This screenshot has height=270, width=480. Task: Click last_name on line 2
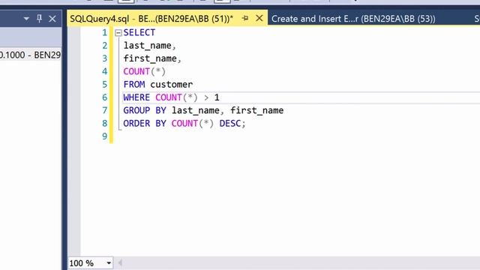click(147, 46)
